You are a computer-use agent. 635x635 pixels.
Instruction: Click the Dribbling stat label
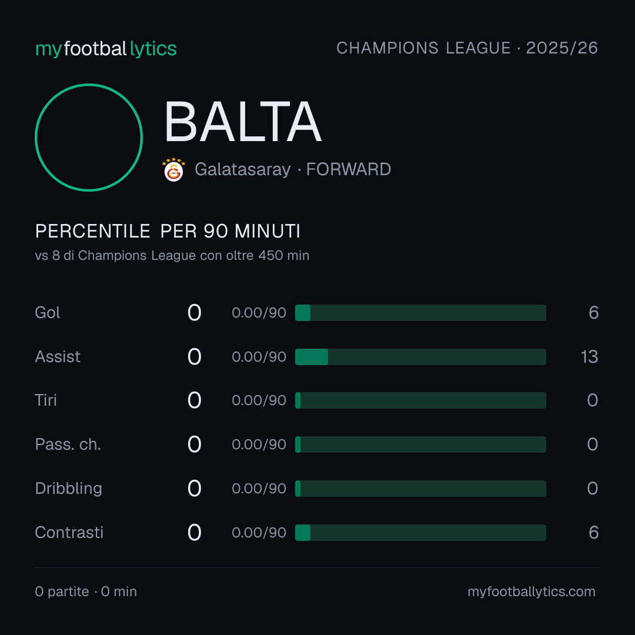(x=68, y=489)
